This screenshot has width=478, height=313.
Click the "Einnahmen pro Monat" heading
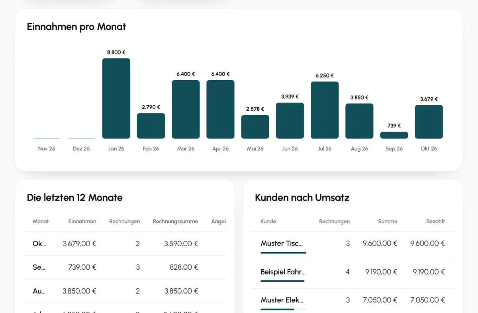[x=76, y=27]
